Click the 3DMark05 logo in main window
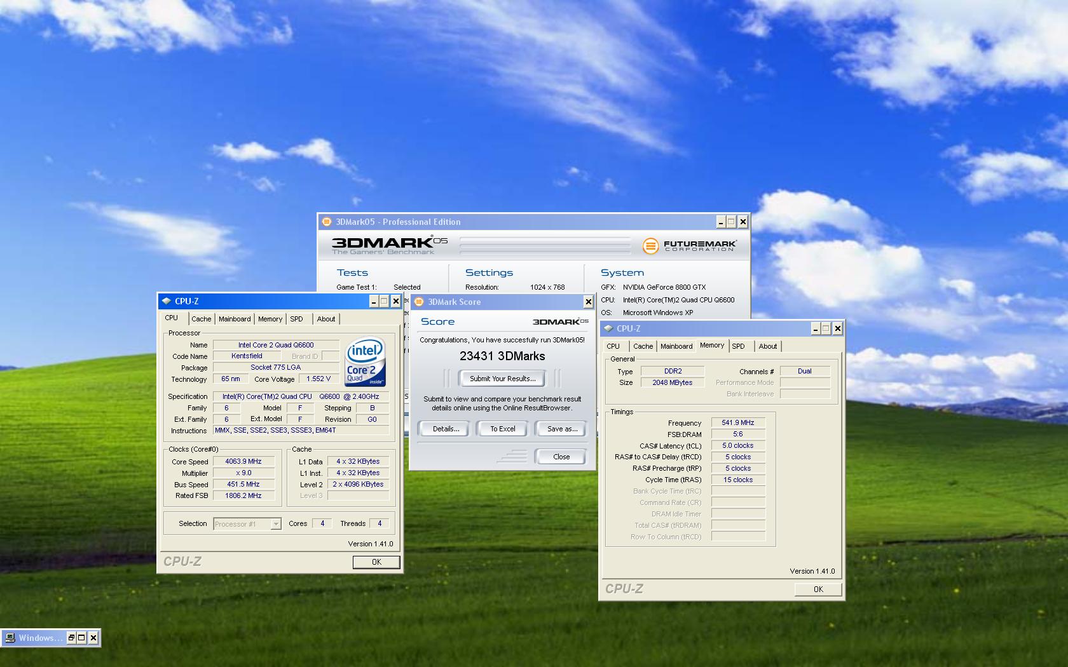Viewport: 1068px width, 667px height. [x=390, y=245]
